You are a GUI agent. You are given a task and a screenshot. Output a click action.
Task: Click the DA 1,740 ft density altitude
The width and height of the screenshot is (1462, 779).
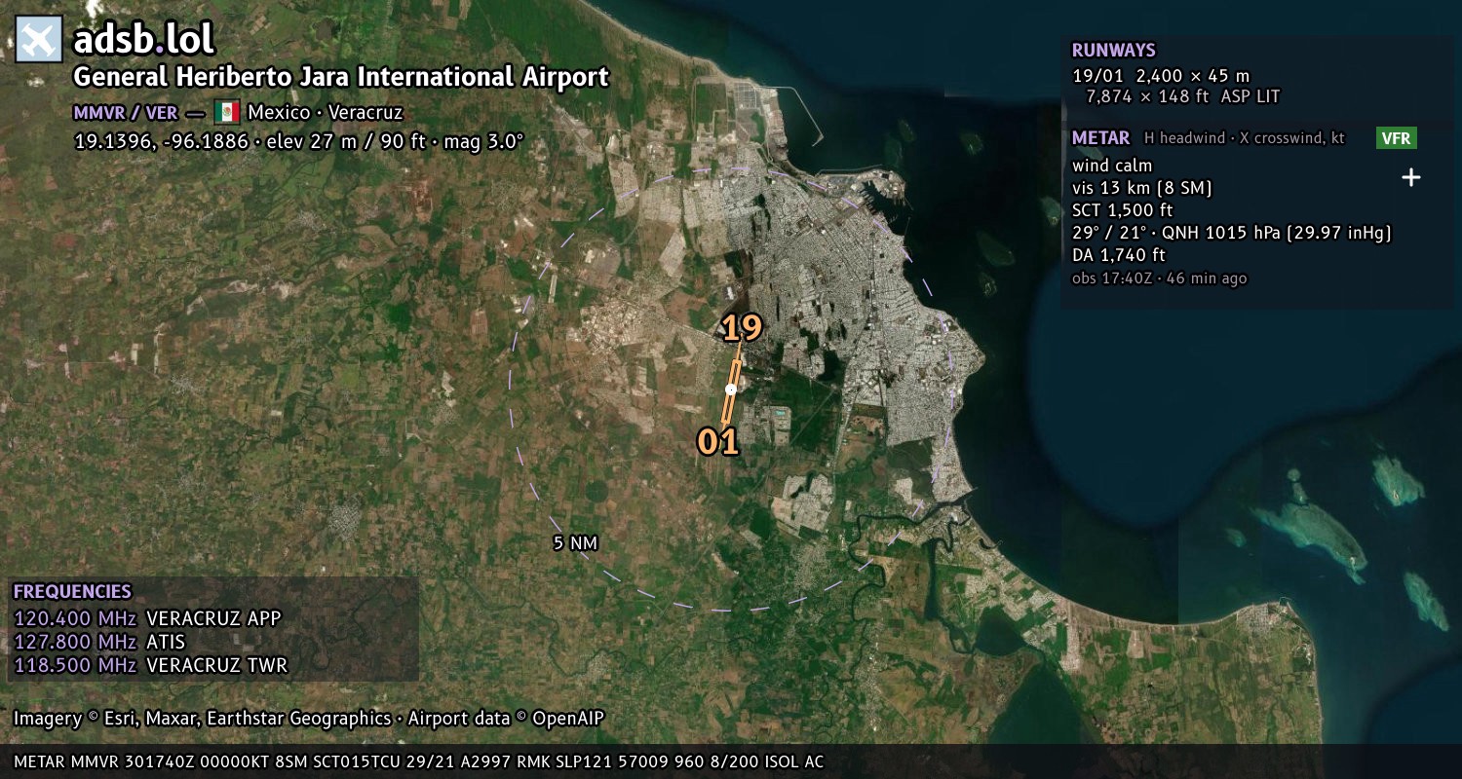pos(1118,255)
